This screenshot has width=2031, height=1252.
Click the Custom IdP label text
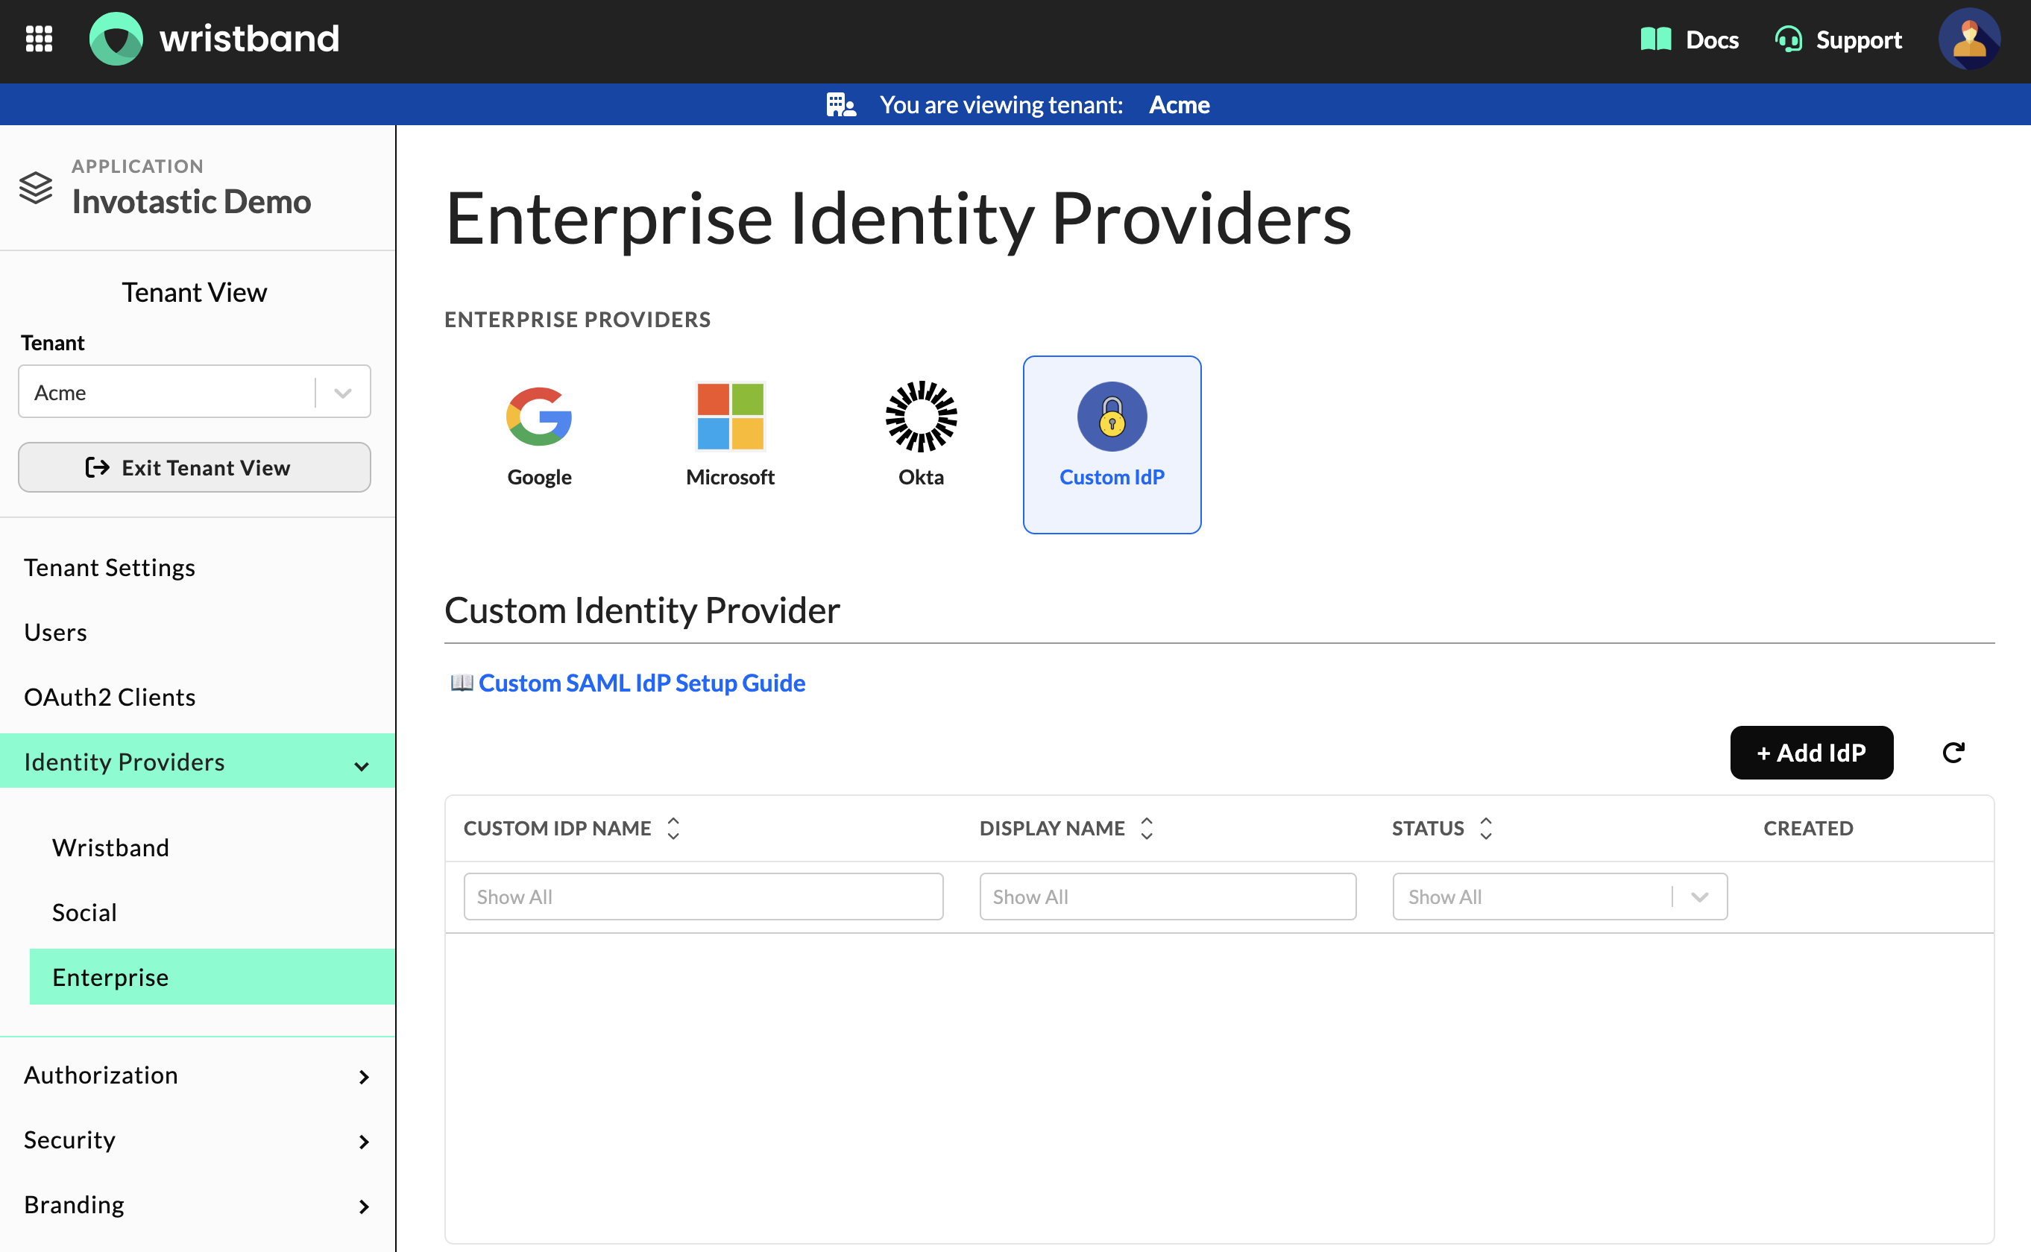pyautogui.click(x=1112, y=477)
